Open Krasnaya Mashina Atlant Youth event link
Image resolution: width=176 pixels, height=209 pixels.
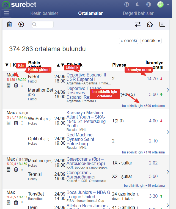tap(86, 119)
